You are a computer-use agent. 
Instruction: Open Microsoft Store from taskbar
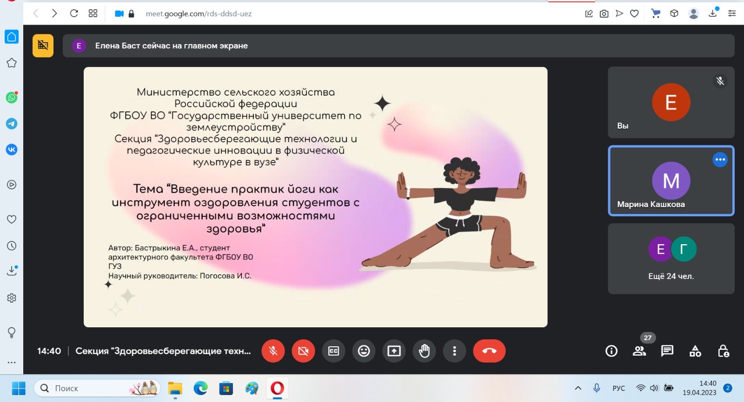[x=226, y=388]
